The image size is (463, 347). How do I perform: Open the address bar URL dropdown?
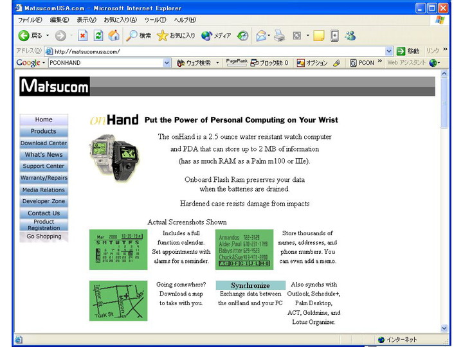pos(389,51)
